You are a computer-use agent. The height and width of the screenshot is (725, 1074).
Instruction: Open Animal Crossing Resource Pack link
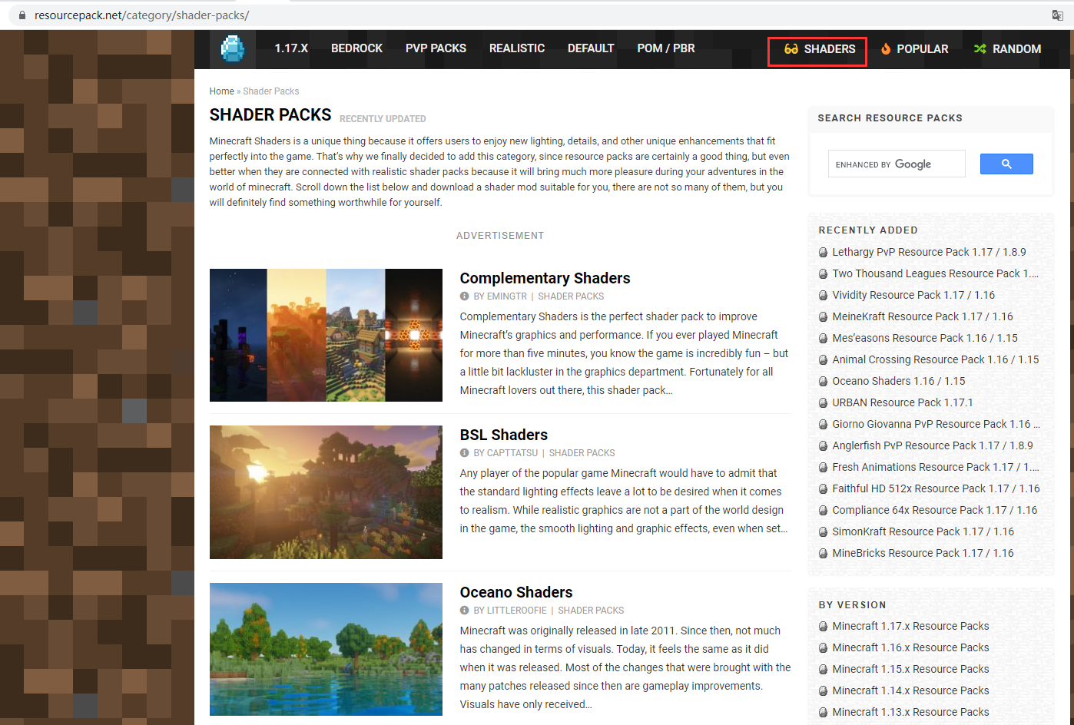935,359
